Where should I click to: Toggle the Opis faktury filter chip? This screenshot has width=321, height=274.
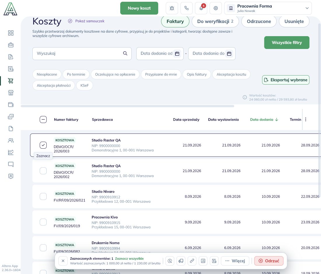coord(197,74)
